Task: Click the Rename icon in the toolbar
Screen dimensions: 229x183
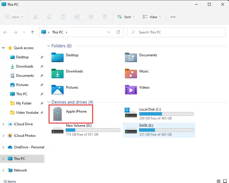Action: coord(77,17)
